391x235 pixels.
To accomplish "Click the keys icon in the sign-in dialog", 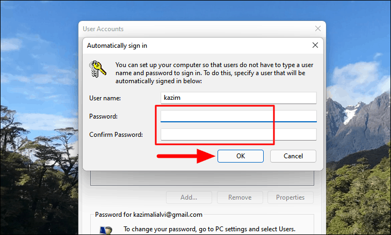I will (x=98, y=69).
